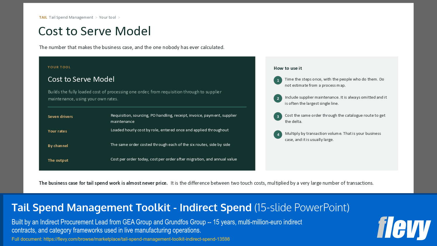Click step 2 numbered circle
The width and height of the screenshot is (437, 246).
tap(278, 98)
